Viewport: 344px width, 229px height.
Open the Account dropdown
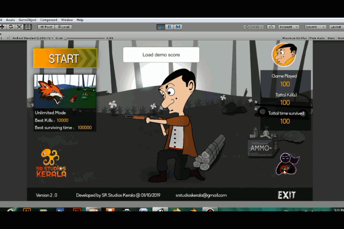tap(289, 27)
